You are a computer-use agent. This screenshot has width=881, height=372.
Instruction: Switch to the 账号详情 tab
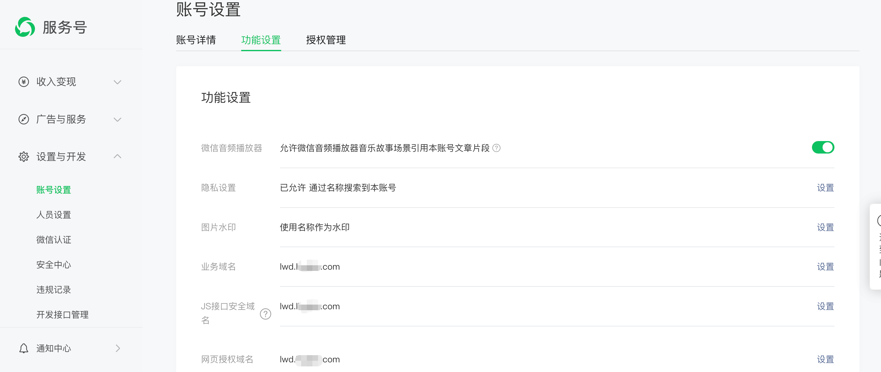[196, 40]
